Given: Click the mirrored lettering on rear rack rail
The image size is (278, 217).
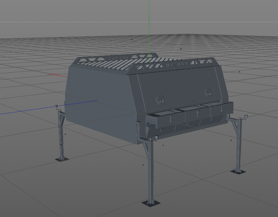Looking at the screenshot, I should tap(118, 58).
